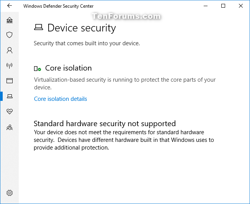Open Firewall & network protection icon

10,66
